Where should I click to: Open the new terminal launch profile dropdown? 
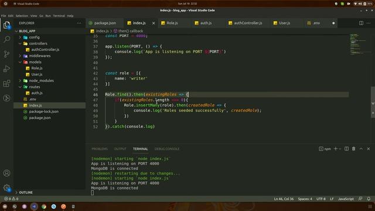pos(340,149)
